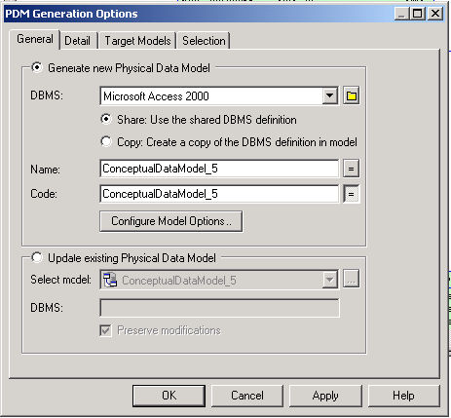Image resolution: width=451 pixels, height=418 pixels.
Task: Open the DBMS folder browse icon
Action: pos(352,95)
